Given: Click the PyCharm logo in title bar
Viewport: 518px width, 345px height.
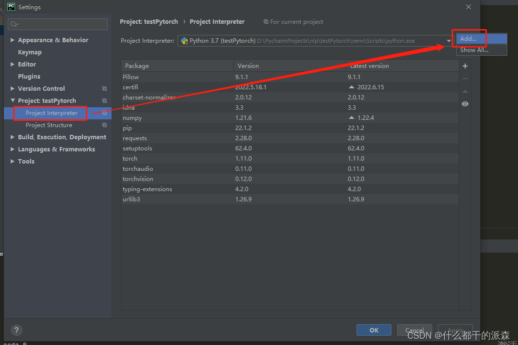Looking at the screenshot, I should [11, 7].
